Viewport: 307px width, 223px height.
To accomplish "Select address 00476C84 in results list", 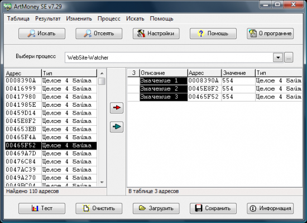I will click(23, 162).
